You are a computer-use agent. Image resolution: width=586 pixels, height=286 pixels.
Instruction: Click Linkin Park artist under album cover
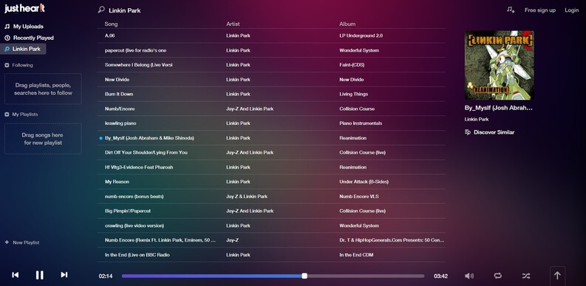pos(477,119)
